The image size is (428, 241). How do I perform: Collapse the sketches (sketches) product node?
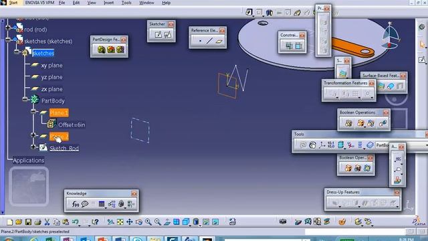pos(8,39)
